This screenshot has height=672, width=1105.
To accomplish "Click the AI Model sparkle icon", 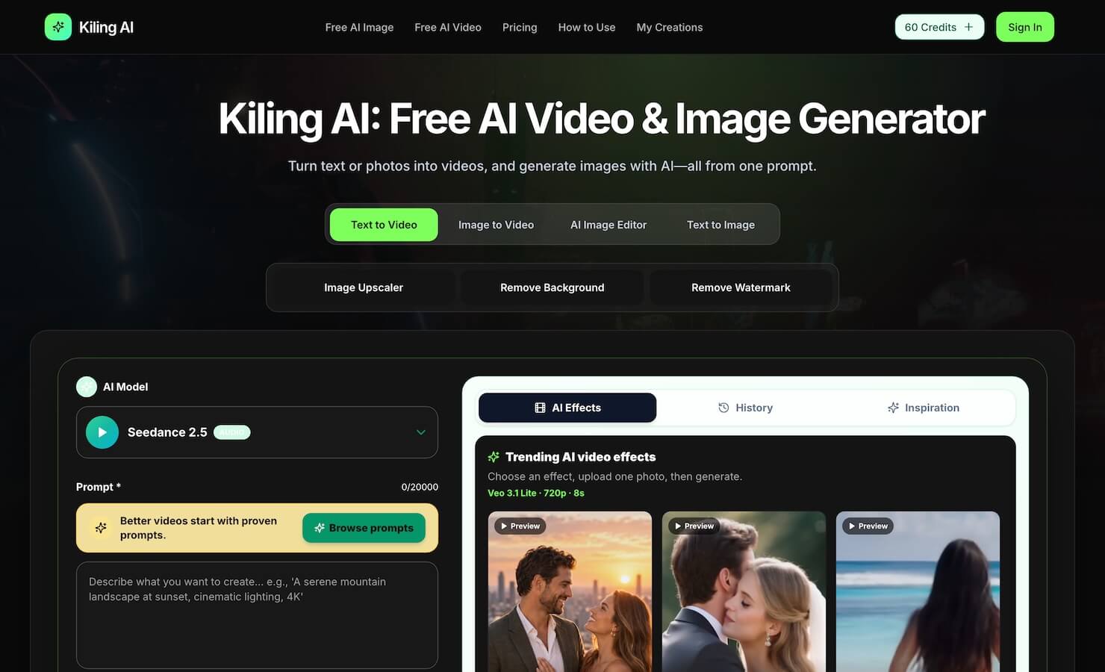I will (87, 387).
